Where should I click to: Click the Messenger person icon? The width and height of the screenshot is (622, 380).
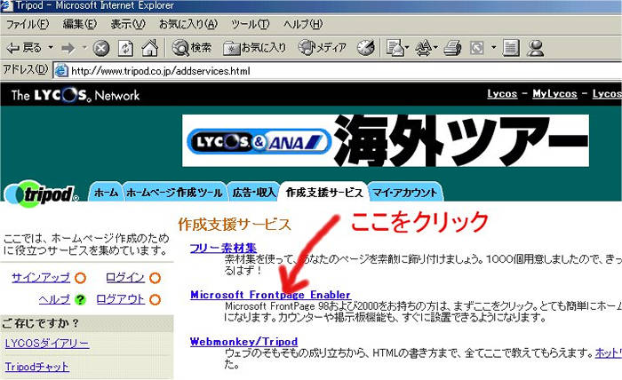(x=536, y=48)
